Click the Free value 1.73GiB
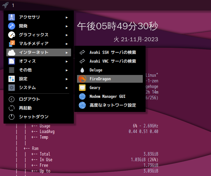The width and height of the screenshot is (211, 176). point(151,165)
